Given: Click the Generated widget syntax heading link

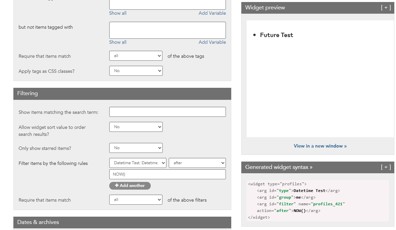Looking at the screenshot, I should click(x=279, y=167).
